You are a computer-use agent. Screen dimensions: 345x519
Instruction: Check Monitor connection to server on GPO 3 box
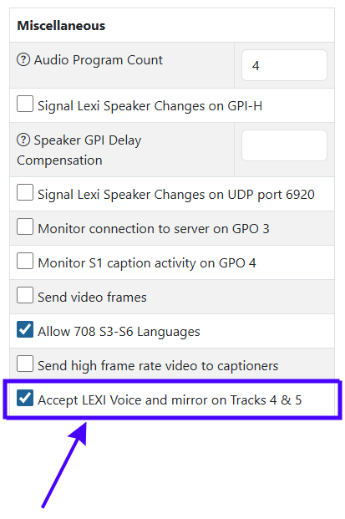point(25,226)
